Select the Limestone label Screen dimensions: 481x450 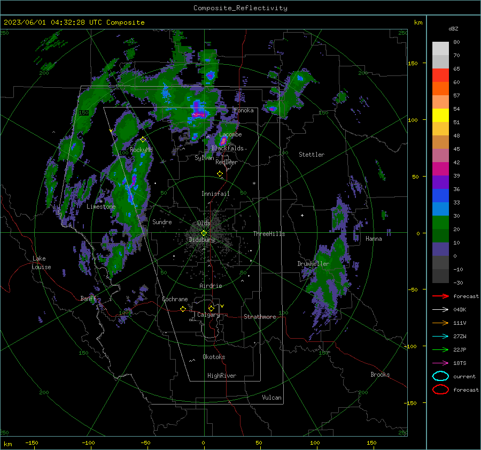point(101,207)
